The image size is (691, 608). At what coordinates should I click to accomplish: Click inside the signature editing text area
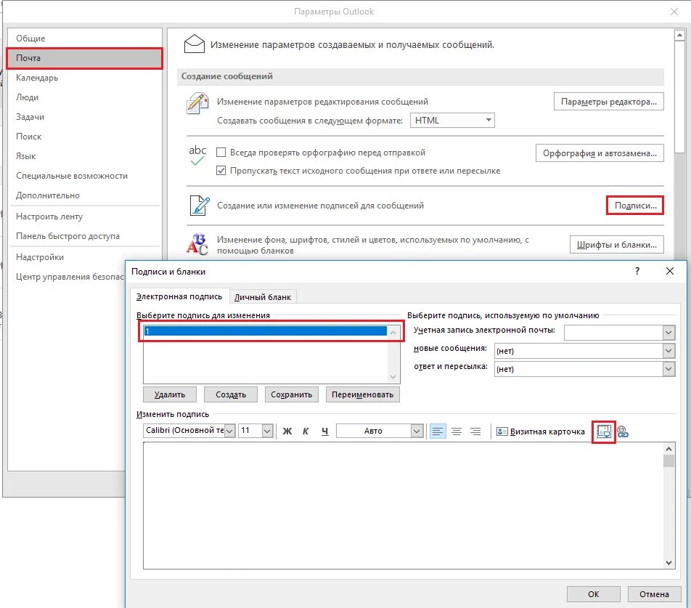click(x=403, y=506)
